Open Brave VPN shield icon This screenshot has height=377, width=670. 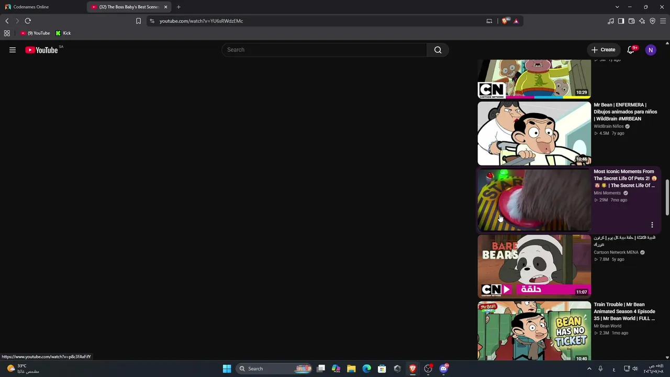(652, 21)
